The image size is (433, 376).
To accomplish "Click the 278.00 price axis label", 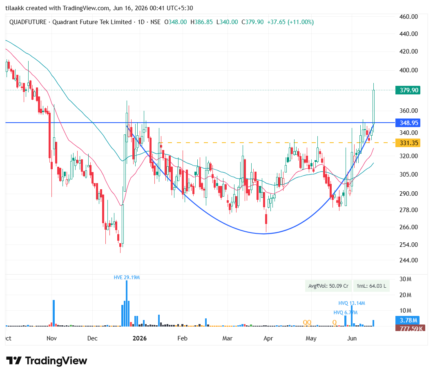I will 408,210.
